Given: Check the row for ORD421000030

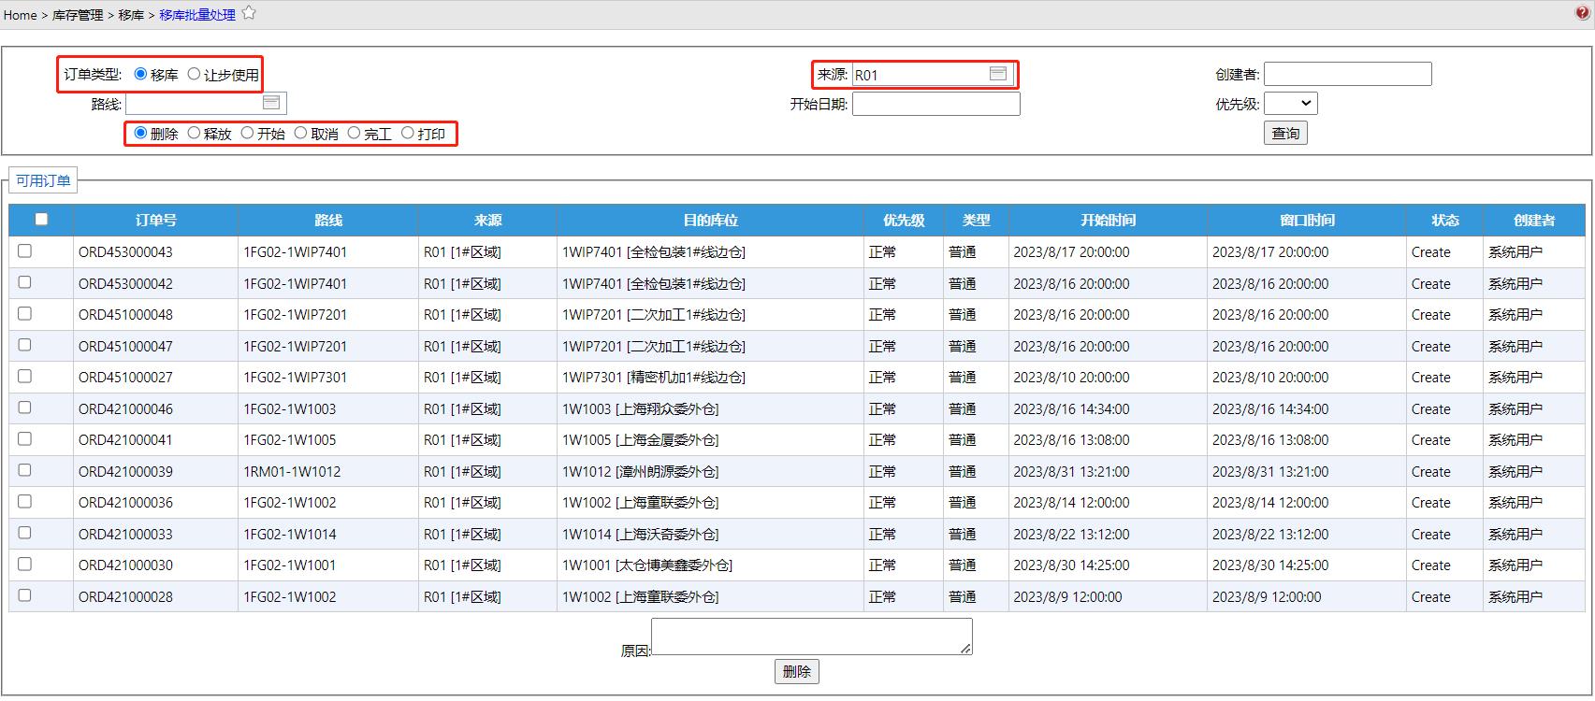Looking at the screenshot, I should 25,564.
